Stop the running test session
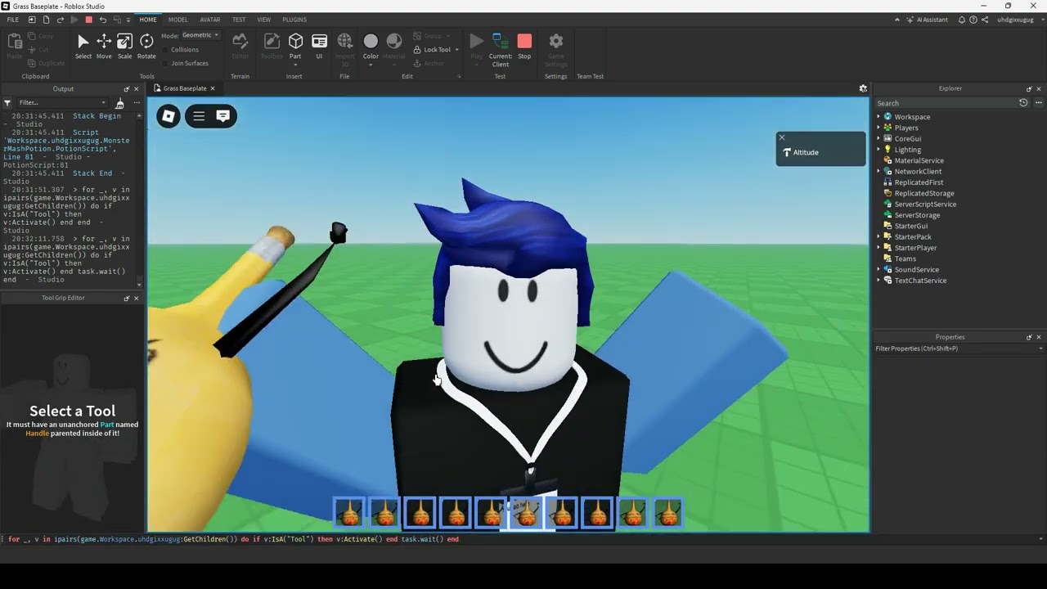This screenshot has width=1047, height=589. tap(524, 46)
